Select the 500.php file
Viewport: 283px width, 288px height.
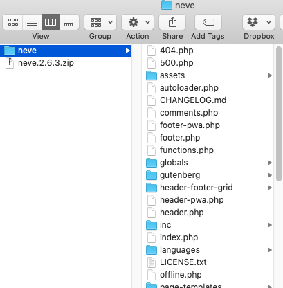[208, 63]
